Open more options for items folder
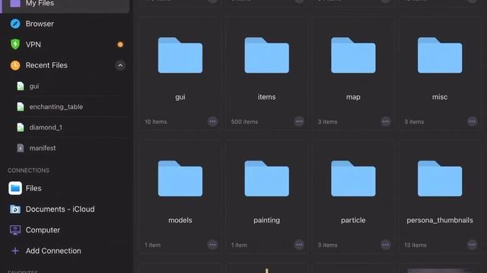Viewport: 487px width, 273px height. (299, 121)
